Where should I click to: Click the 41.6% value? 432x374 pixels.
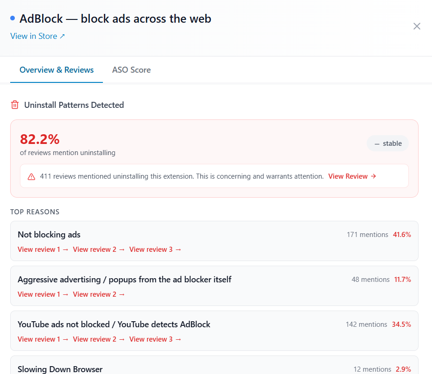coord(402,235)
